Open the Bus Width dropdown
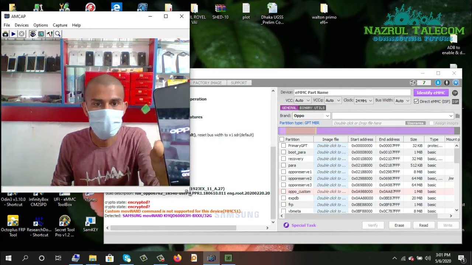This screenshot has width=472, height=265. click(x=402, y=100)
